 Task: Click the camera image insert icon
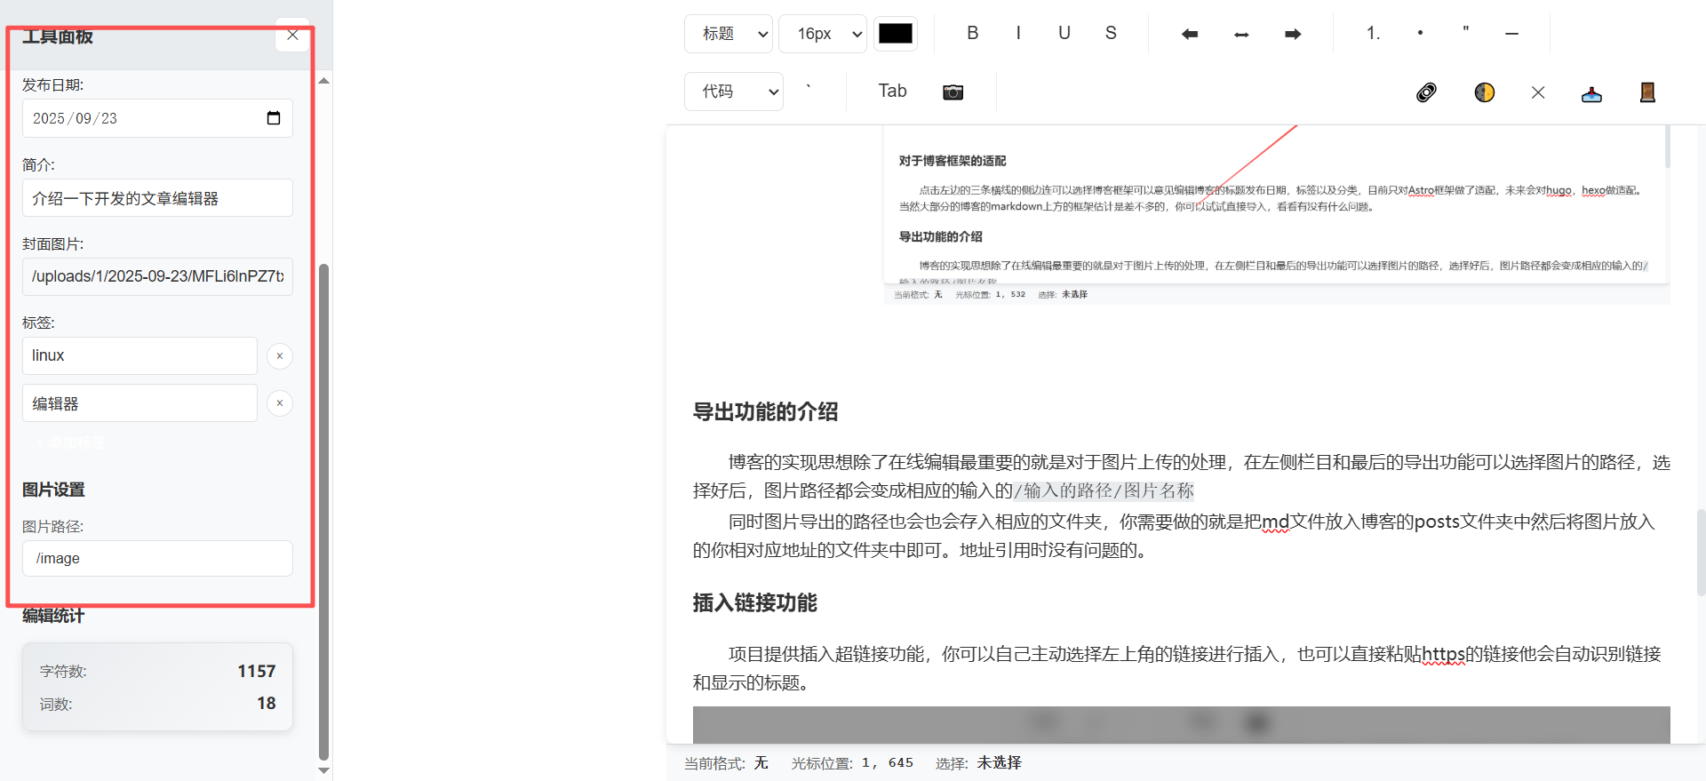(x=953, y=92)
